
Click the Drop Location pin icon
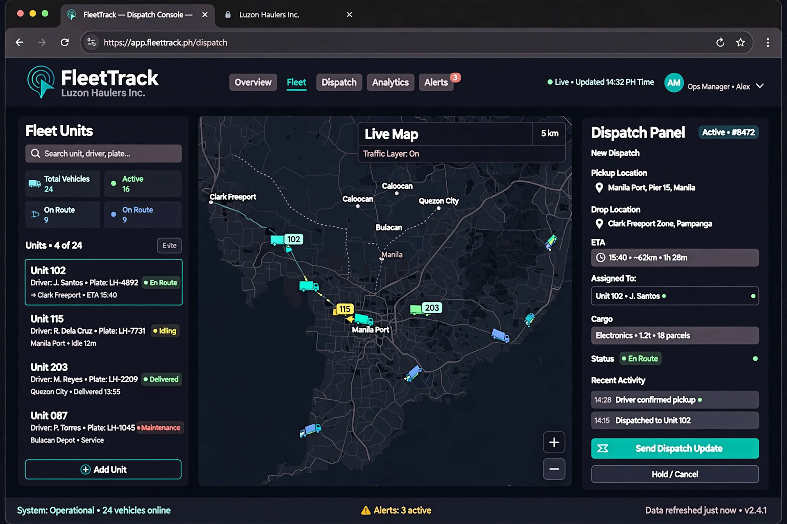tap(599, 224)
